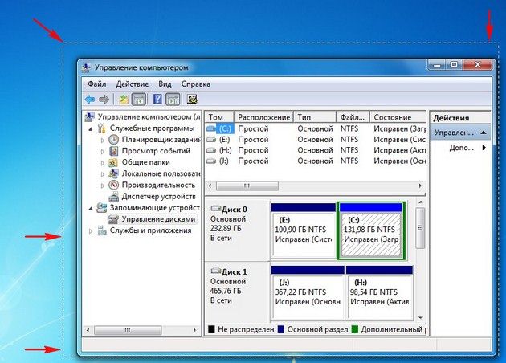Sort by the Состояние column header

(x=398, y=117)
